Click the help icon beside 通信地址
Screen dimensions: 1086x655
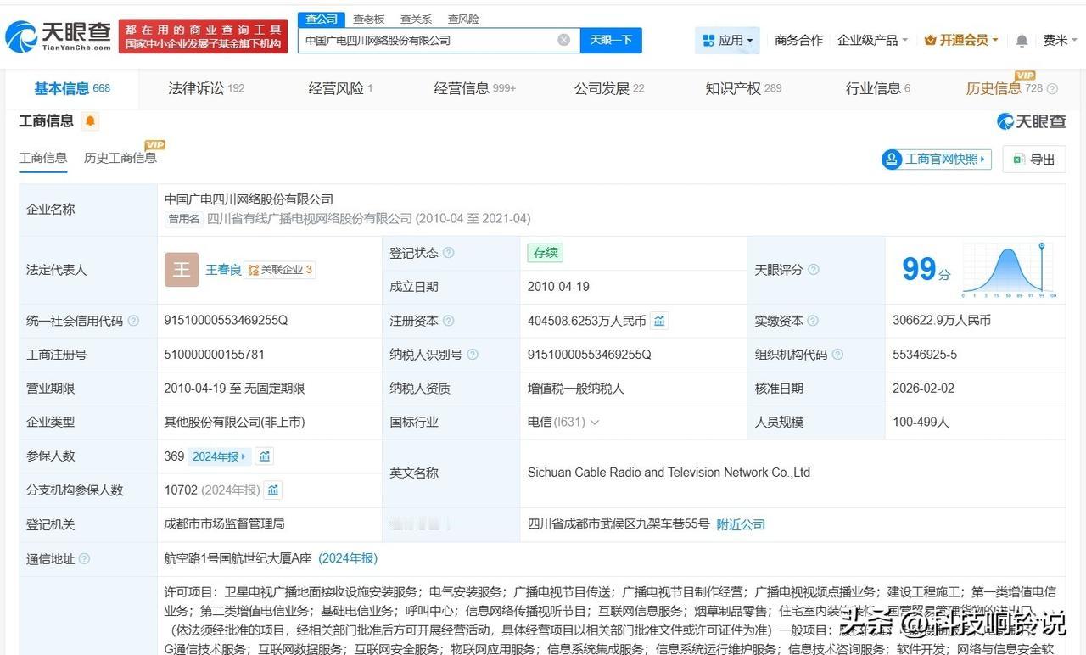click(x=84, y=558)
